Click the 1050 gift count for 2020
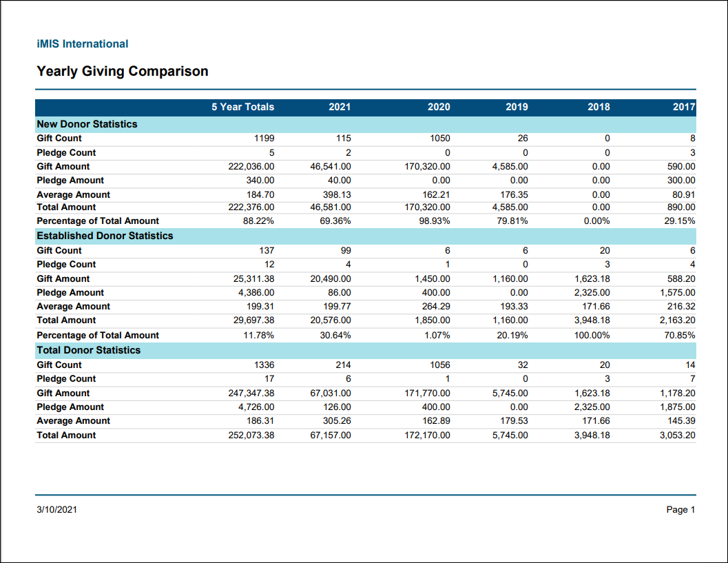 [440, 138]
